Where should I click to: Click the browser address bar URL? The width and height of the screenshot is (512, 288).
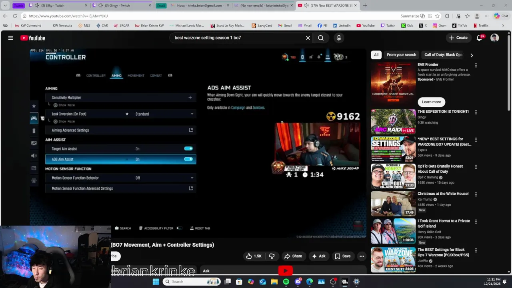point(68,16)
